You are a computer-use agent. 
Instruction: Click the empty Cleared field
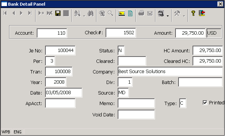(x=132, y=61)
